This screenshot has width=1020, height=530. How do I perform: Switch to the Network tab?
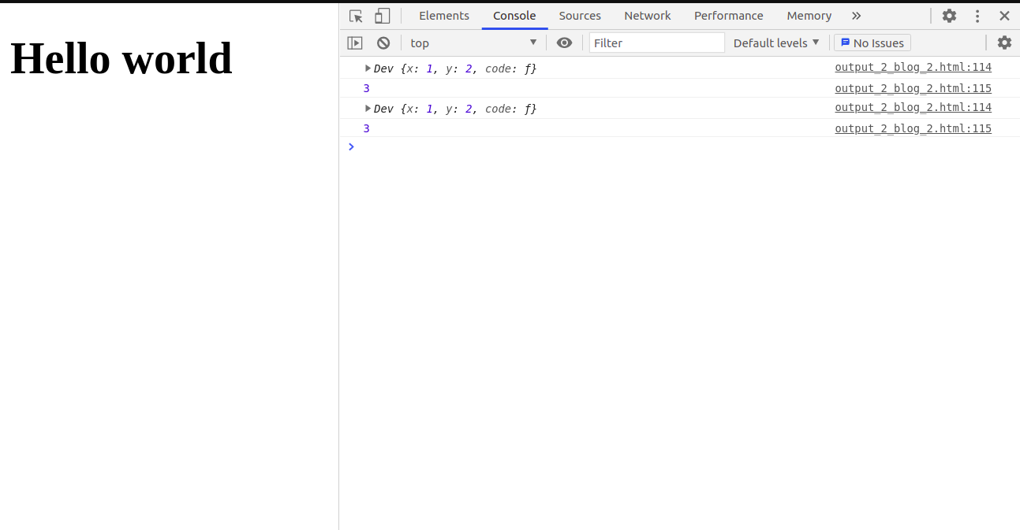tap(647, 15)
